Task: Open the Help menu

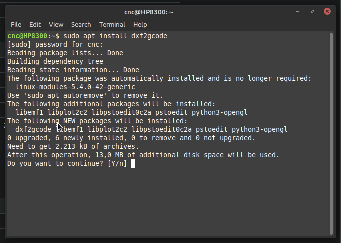Action: [140, 25]
